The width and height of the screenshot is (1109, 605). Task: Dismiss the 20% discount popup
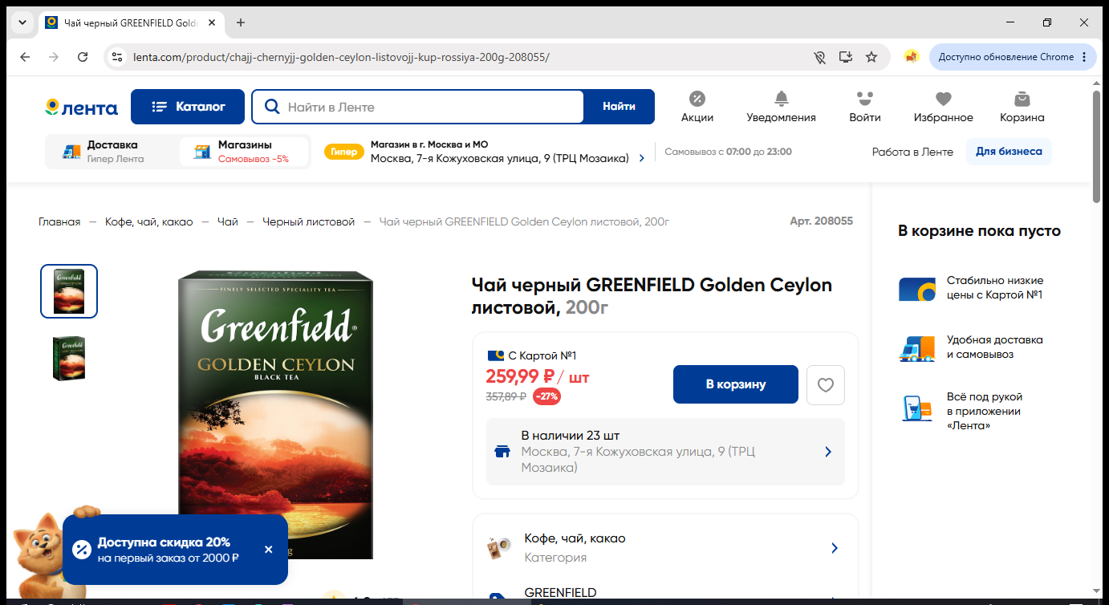268,550
